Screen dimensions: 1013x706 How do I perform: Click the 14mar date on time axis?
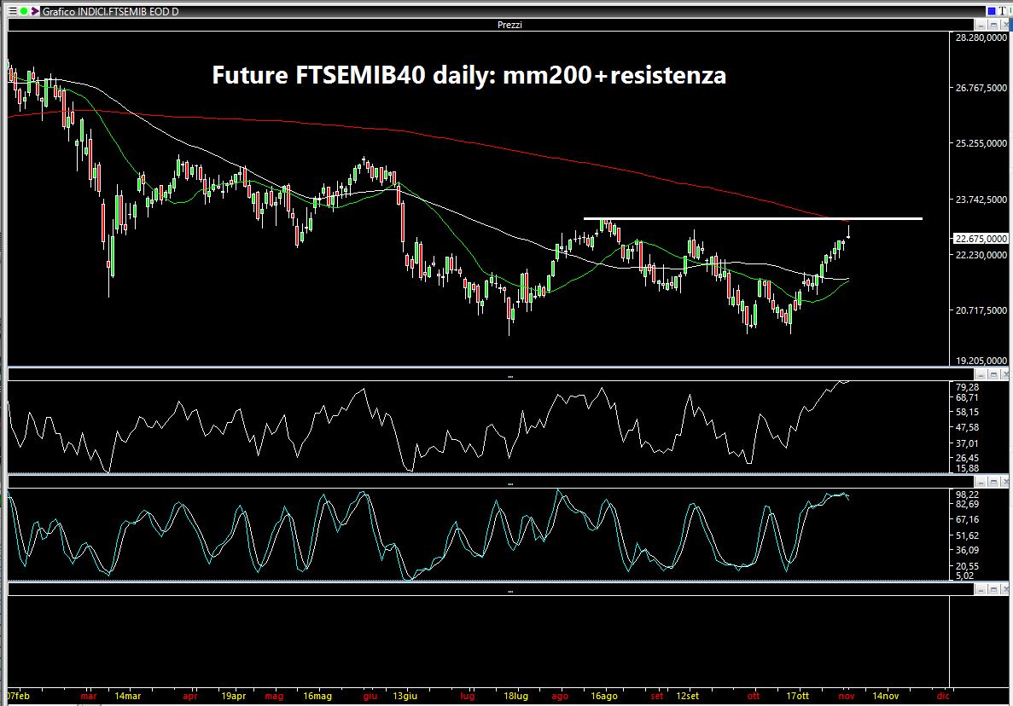click(128, 696)
